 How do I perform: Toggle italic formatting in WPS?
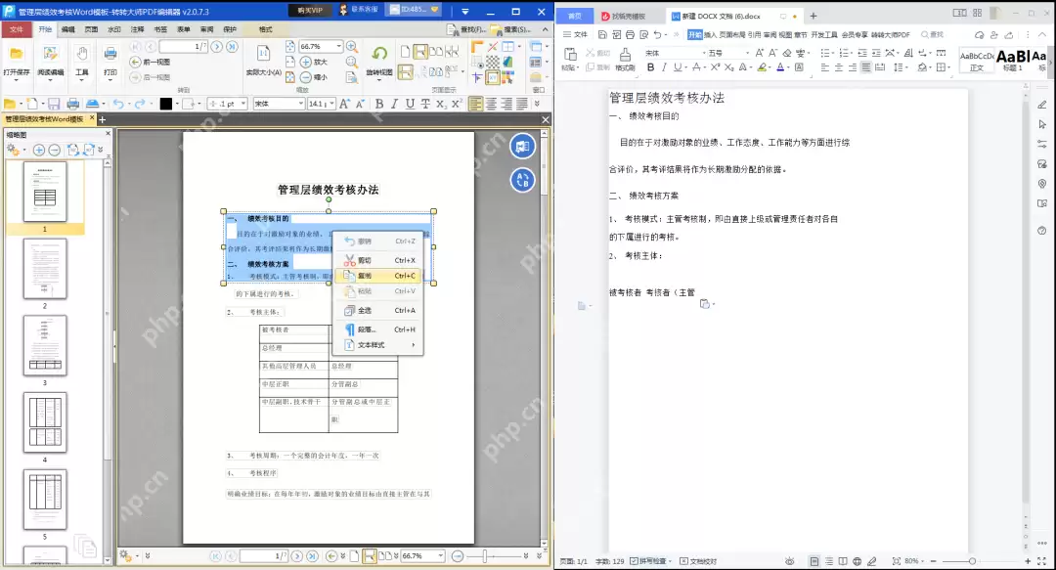point(664,67)
